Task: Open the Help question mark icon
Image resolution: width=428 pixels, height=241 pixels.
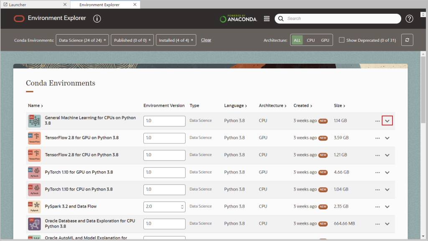Action: pyautogui.click(x=409, y=18)
